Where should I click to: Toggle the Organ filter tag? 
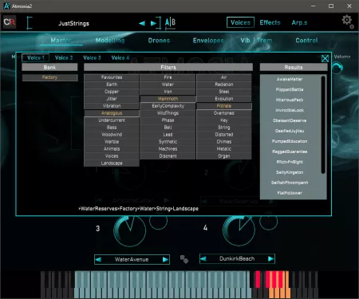(224, 156)
